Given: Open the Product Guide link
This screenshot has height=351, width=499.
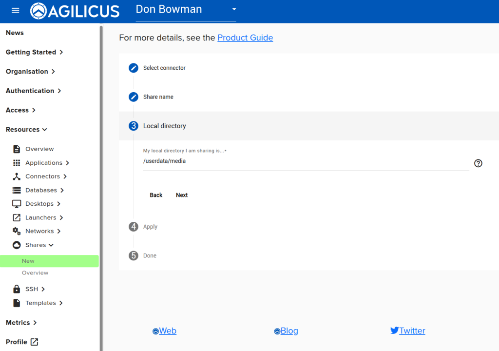Looking at the screenshot, I should tap(245, 38).
